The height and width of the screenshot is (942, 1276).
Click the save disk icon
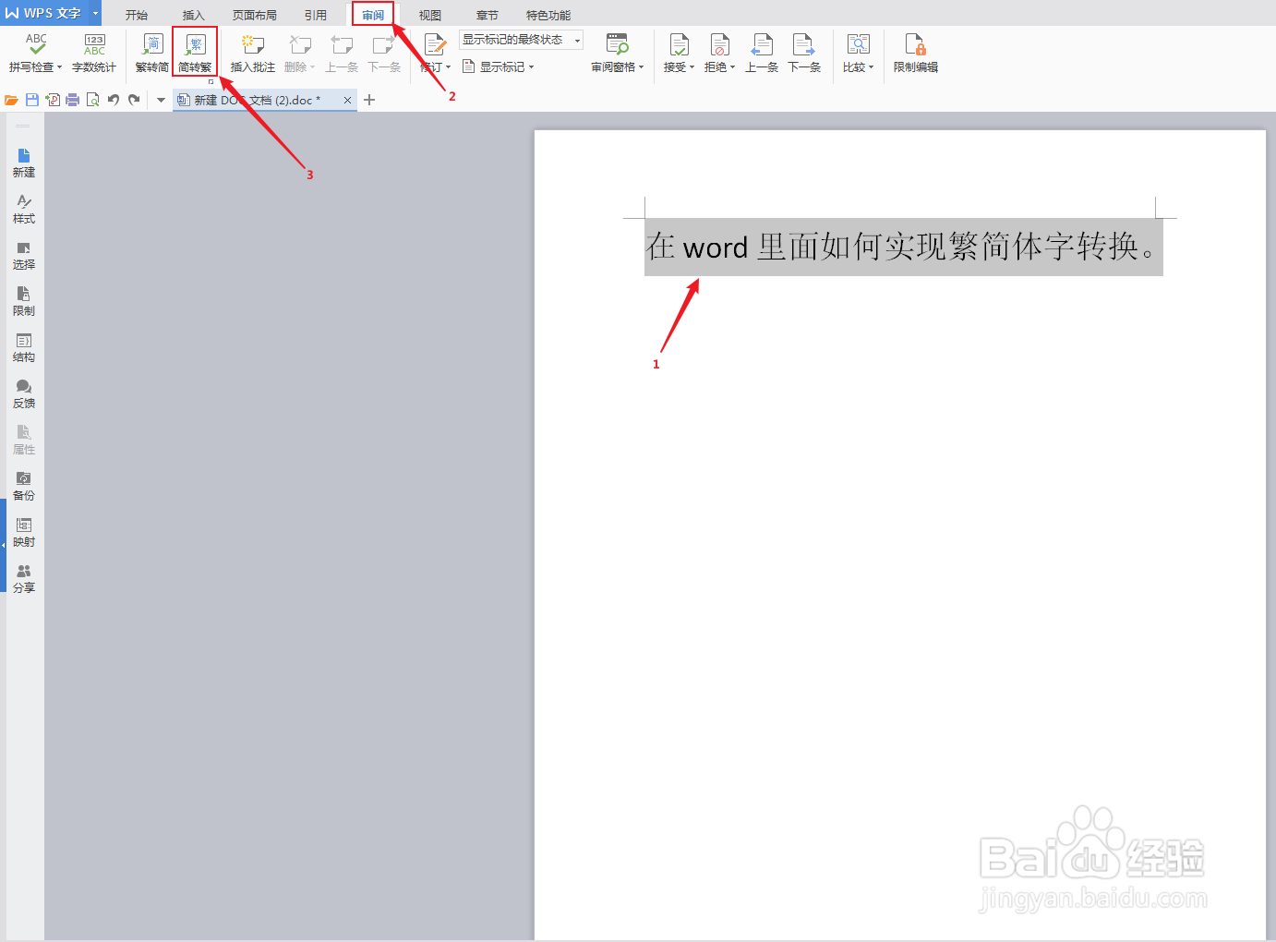click(x=32, y=100)
